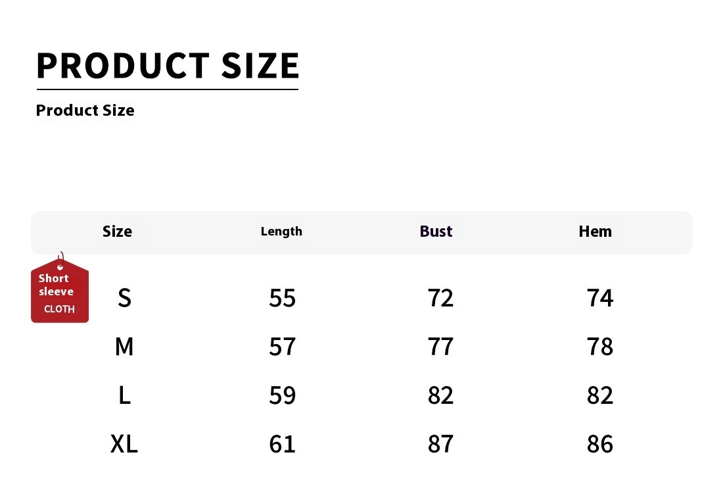The width and height of the screenshot is (723, 490).
Task: Click hem value 78 in M row
Action: [x=600, y=347]
